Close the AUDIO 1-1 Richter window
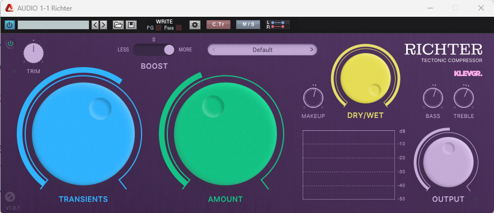The height and width of the screenshot is (213, 494). (481, 8)
